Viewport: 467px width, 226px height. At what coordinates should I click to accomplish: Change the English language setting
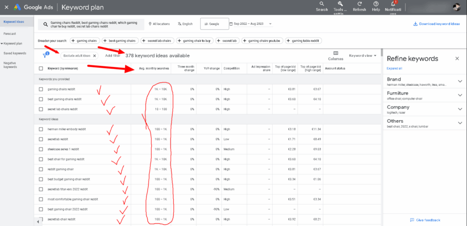coord(185,24)
